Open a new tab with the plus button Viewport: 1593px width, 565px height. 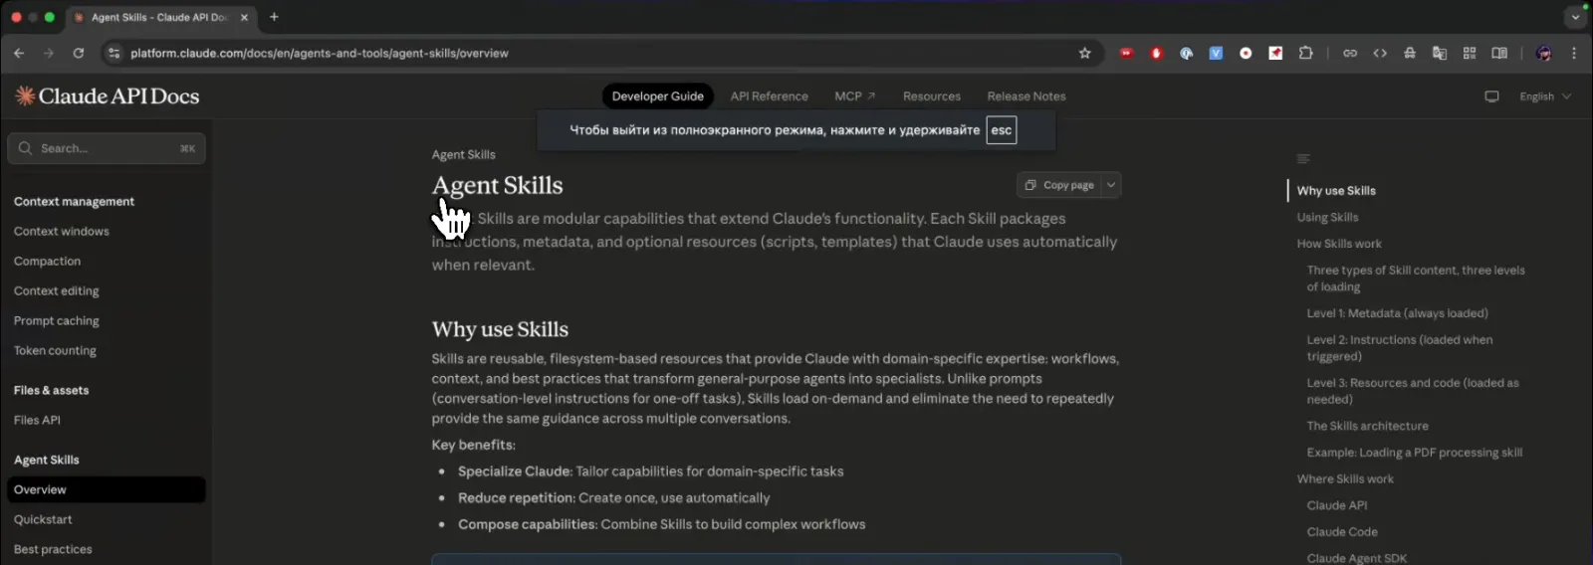pyautogui.click(x=274, y=17)
